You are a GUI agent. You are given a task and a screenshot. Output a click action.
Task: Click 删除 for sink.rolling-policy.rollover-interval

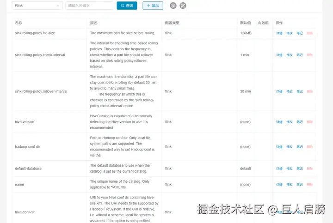coord(310,91)
